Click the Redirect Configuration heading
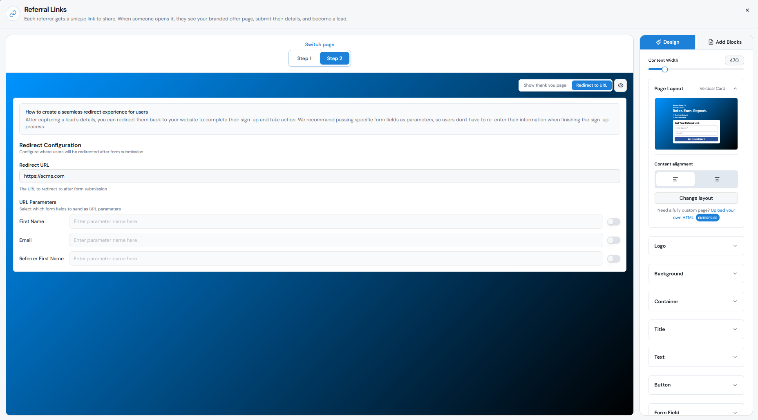Viewport: 758px width, 420px height. [50, 145]
